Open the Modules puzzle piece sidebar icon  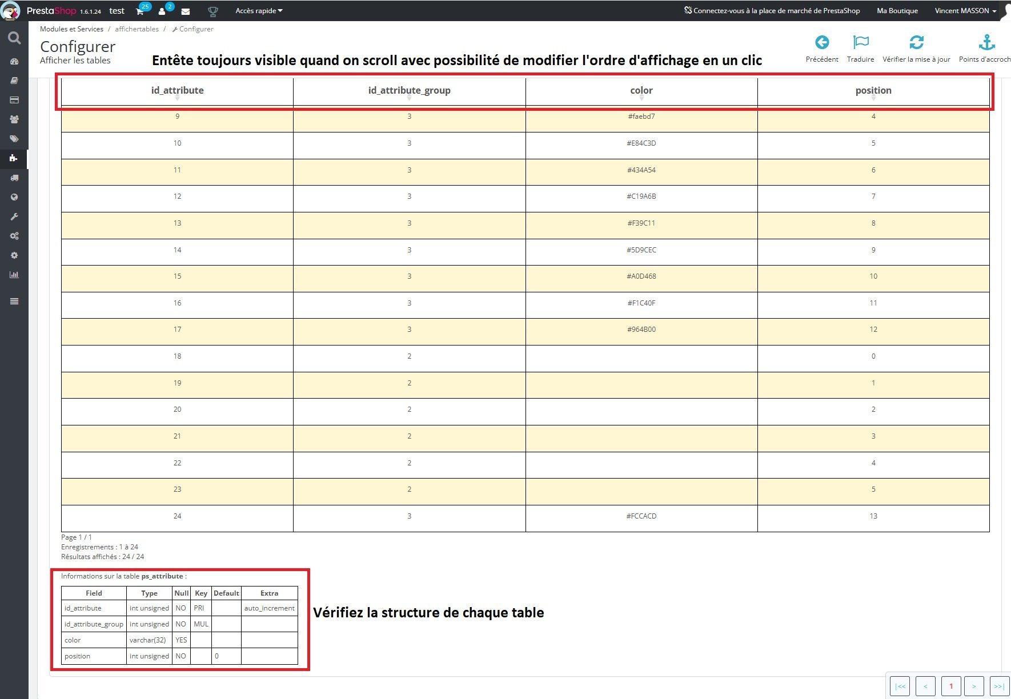14,158
